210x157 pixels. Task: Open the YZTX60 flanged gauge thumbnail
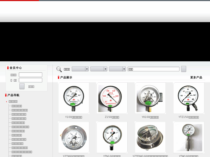(x=74, y=137)
